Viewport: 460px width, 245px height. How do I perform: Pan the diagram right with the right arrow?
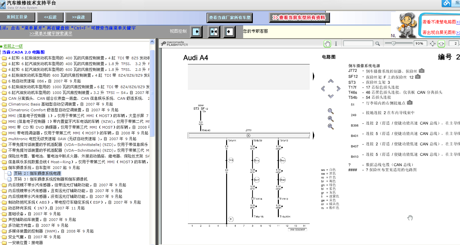pos(338,89)
